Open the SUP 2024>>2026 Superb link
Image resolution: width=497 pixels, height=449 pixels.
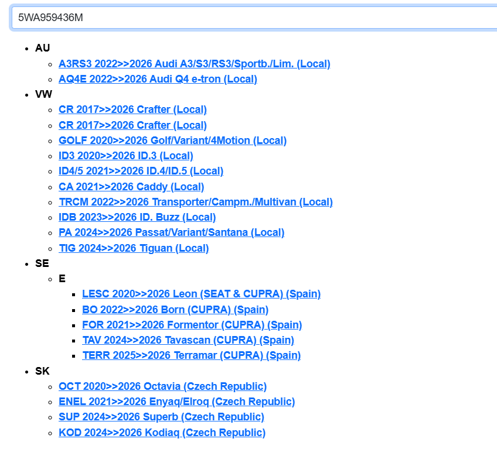point(161,417)
